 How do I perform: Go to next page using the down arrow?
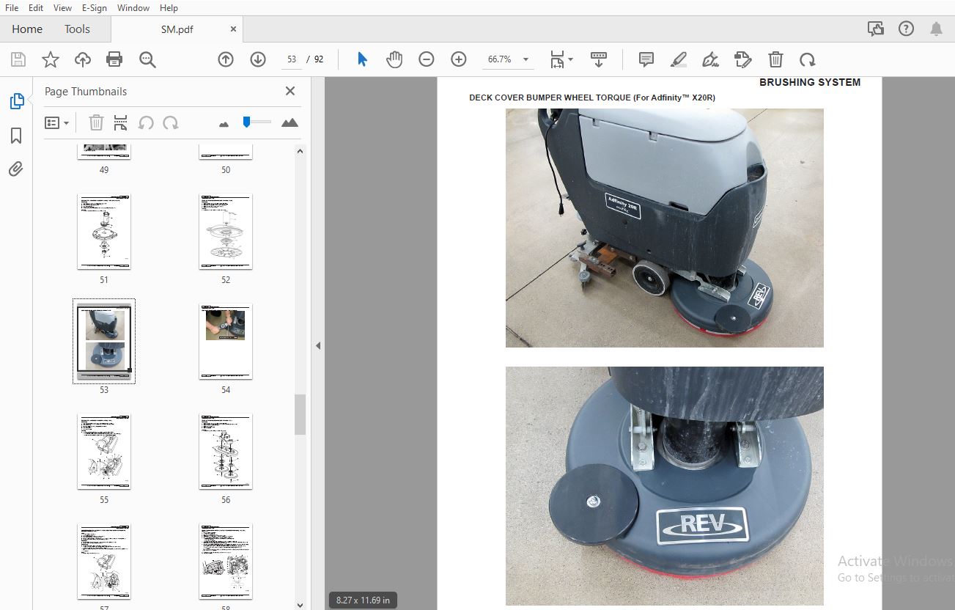click(258, 60)
